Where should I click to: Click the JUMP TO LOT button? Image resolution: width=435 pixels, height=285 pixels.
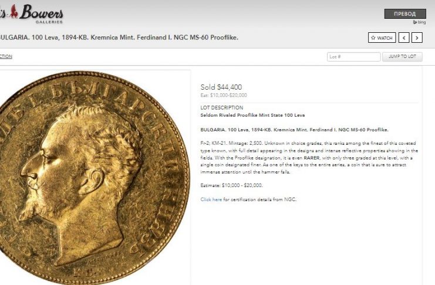[402, 56]
